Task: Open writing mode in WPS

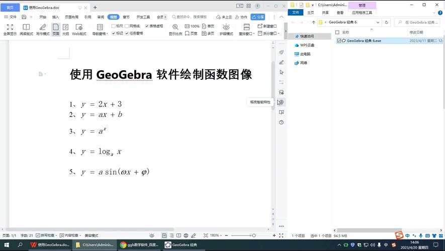Action: click(x=43, y=30)
